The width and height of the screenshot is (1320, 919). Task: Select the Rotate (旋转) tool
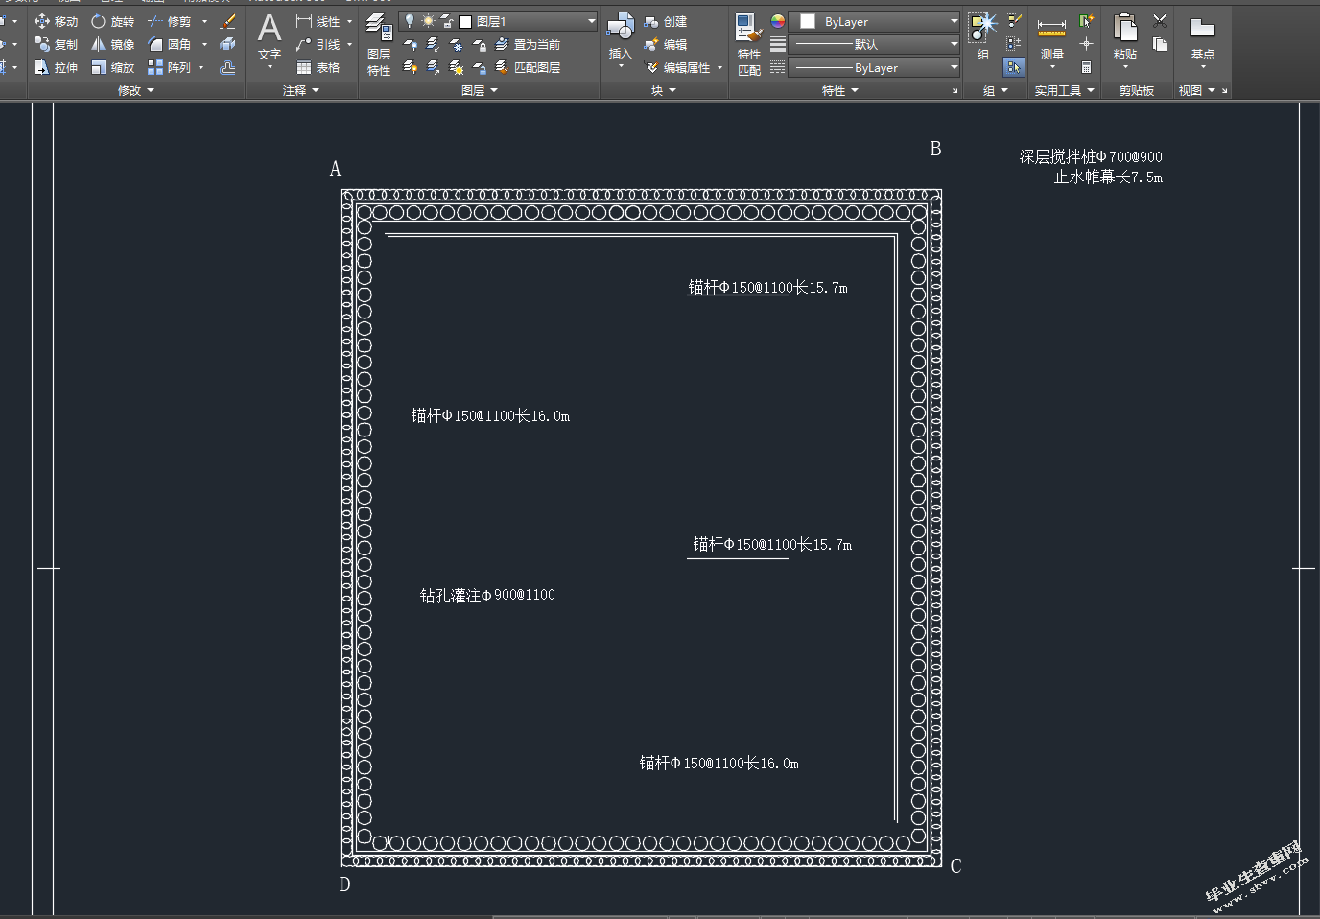tap(112, 21)
